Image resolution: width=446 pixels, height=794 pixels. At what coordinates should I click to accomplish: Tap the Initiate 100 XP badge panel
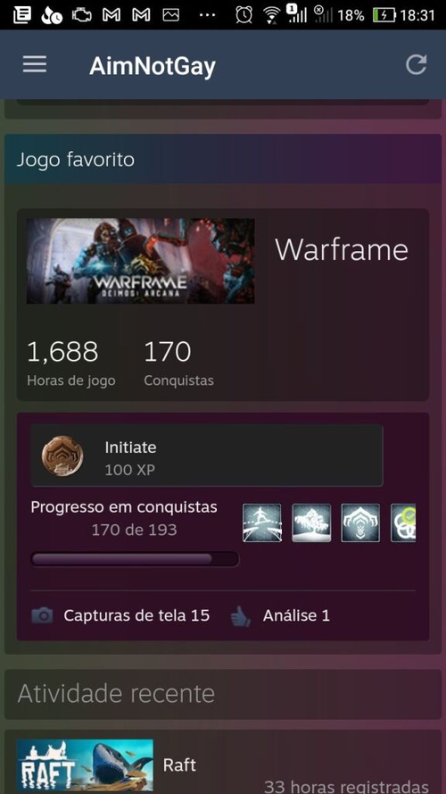click(x=207, y=456)
